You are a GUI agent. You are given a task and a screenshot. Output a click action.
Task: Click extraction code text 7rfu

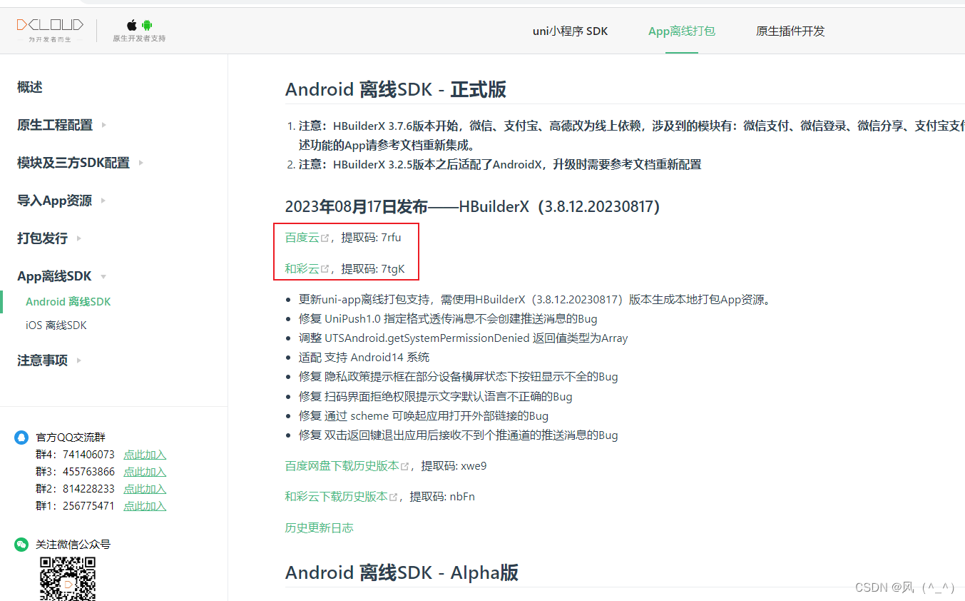[x=392, y=238]
